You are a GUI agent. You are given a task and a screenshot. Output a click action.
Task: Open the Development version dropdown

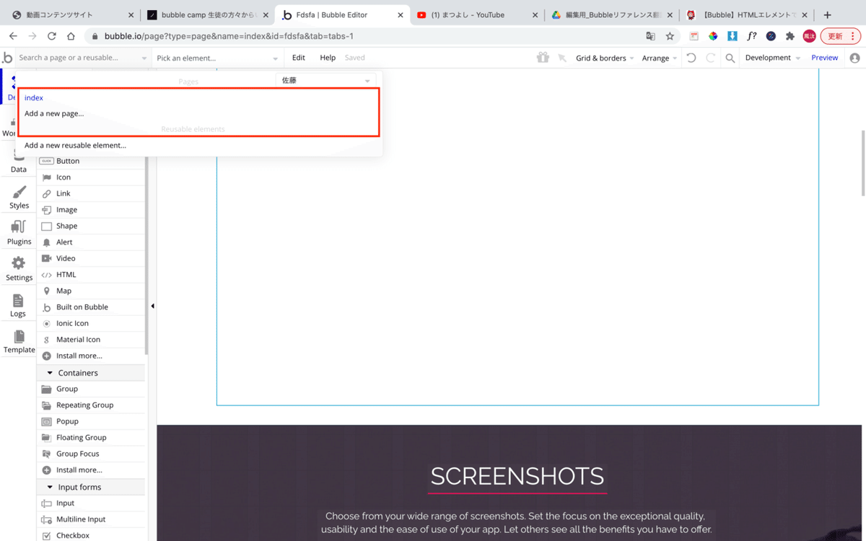pos(773,58)
